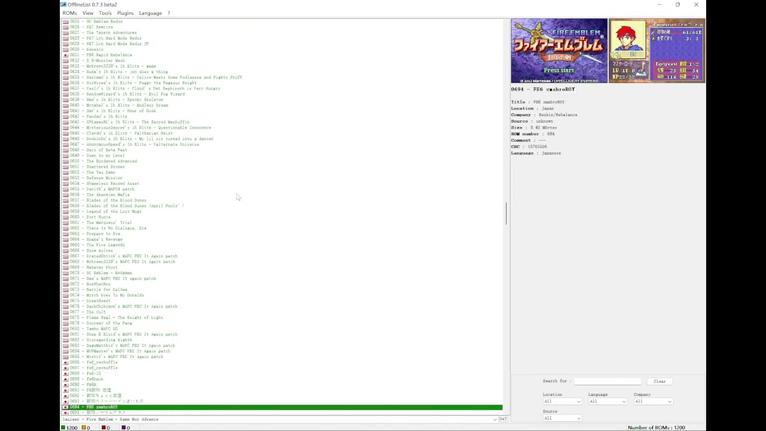Screen dimensions: 766x431
Task: Click 'Number of ROMs : 1200' status text
Action: coord(656,428)
